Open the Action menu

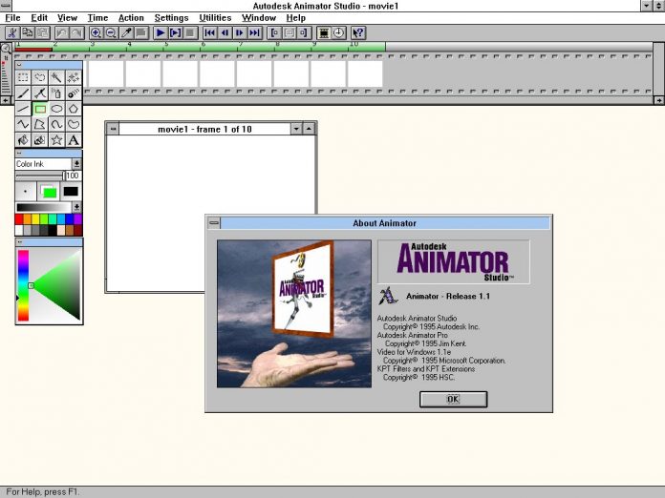point(131,18)
